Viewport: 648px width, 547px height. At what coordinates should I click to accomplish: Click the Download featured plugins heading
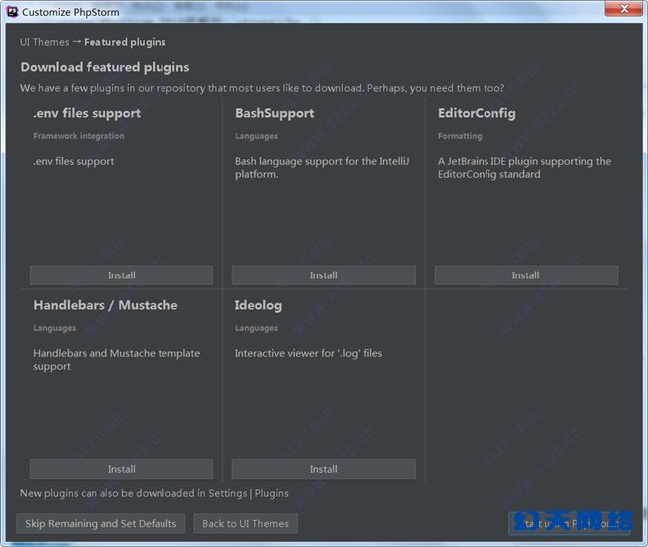(x=105, y=67)
